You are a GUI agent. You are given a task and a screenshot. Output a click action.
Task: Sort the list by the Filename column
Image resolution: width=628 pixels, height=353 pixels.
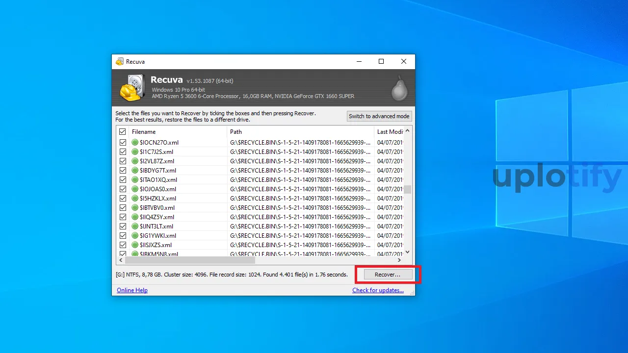[x=178, y=132]
